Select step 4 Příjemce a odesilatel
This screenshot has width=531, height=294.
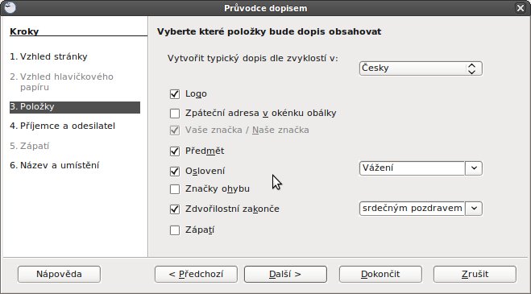pos(62,126)
